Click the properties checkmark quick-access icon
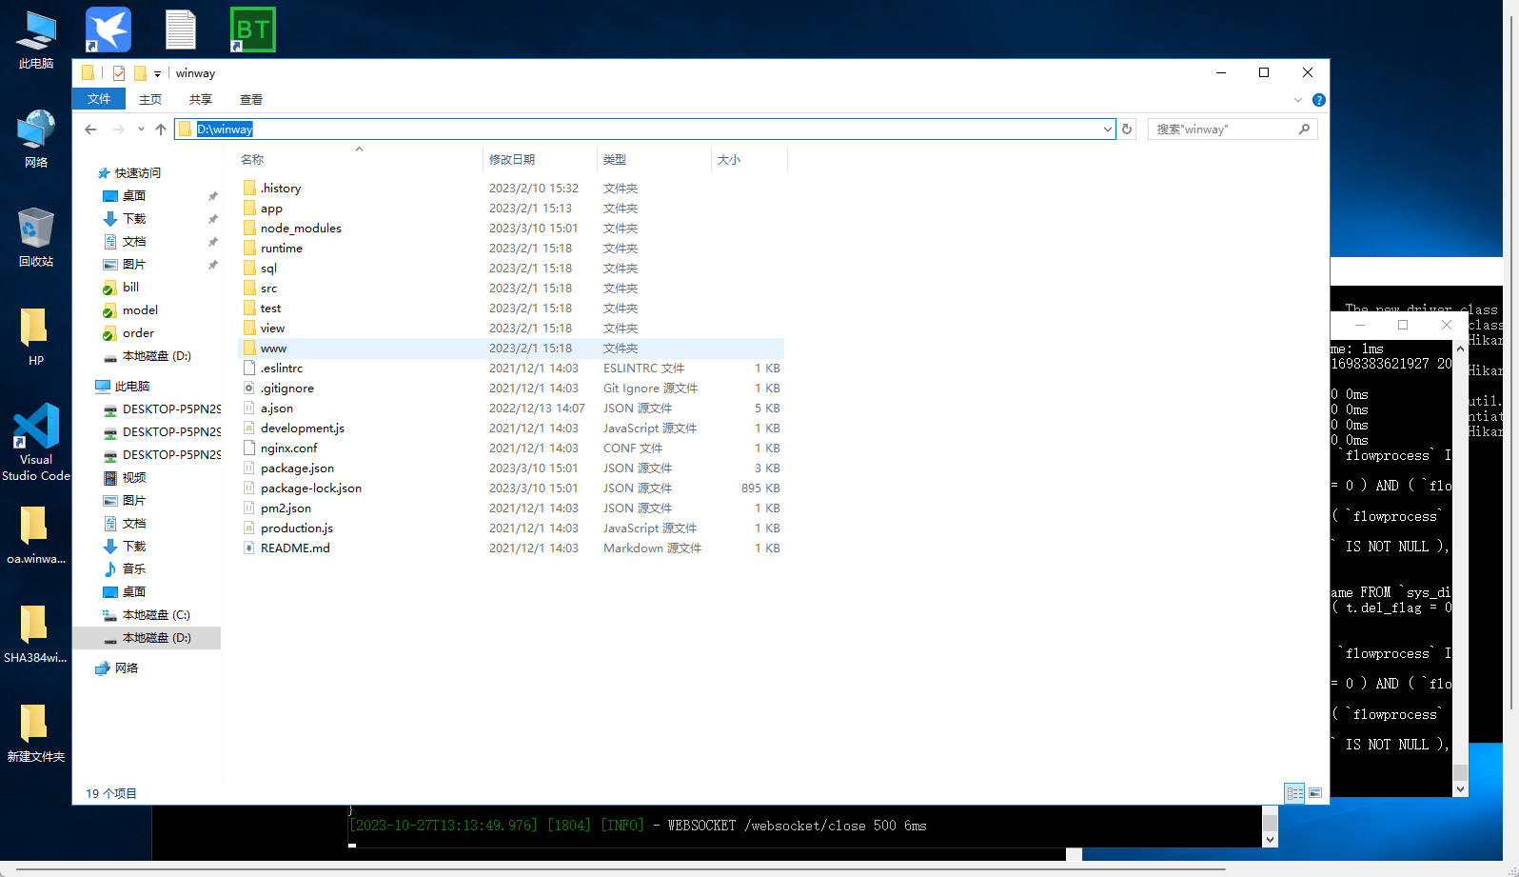The width and height of the screenshot is (1519, 877). coord(119,73)
